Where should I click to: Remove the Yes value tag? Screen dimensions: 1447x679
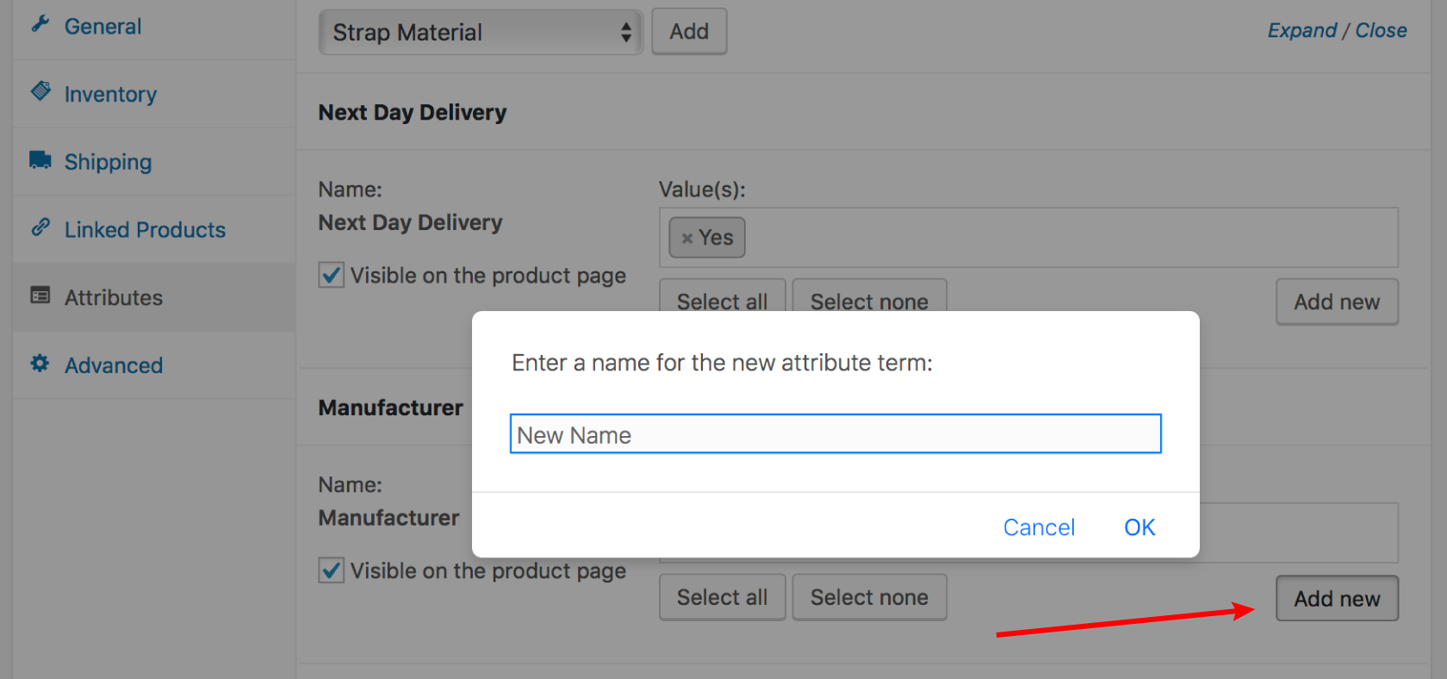687,239
